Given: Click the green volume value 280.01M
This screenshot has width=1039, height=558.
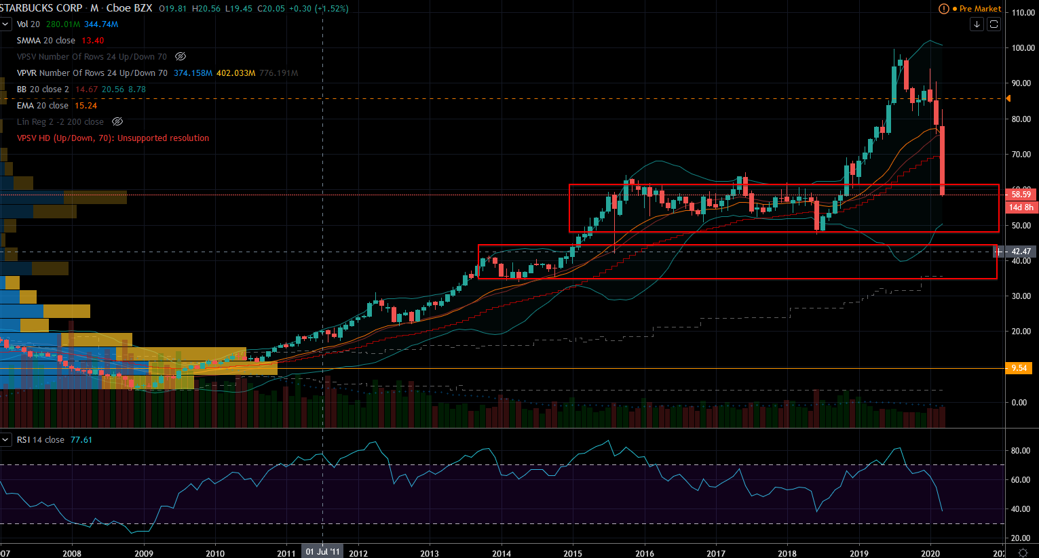Looking at the screenshot, I should pos(63,24).
